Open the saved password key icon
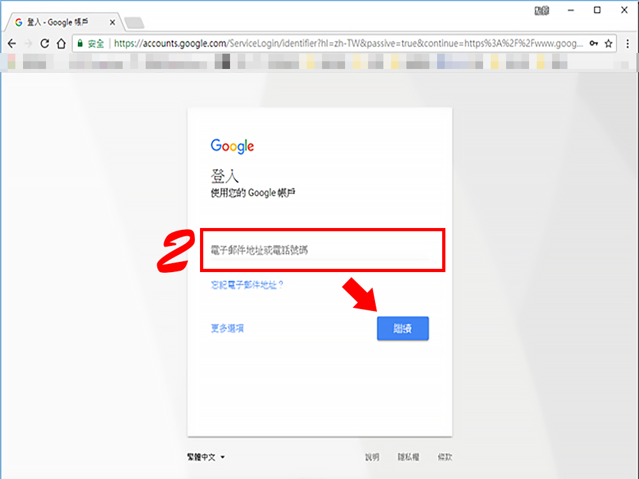Image resolution: width=639 pixels, height=479 pixels. [x=594, y=43]
